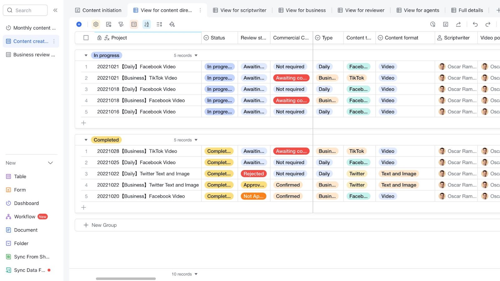Toggle the redo icon in the toolbar
Screen dimensions: 500x281
[487, 24]
